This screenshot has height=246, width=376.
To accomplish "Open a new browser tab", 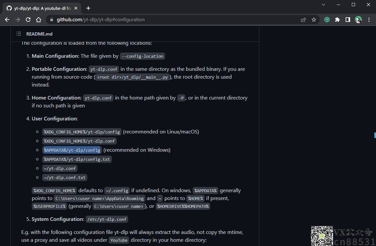I will tap(88, 8).
